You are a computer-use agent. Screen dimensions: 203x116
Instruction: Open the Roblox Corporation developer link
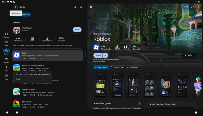pyautogui.click(x=103, y=34)
